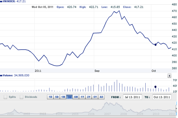Click the Volume value 34,989,030

click(22, 75)
